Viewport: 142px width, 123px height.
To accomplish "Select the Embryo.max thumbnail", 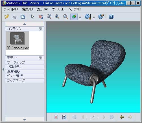I will point(18,41).
